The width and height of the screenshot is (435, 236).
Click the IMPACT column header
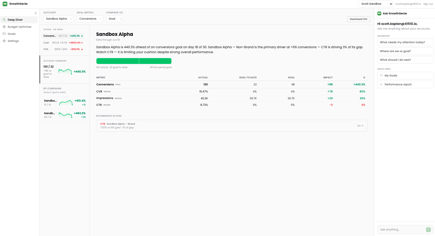(328, 78)
